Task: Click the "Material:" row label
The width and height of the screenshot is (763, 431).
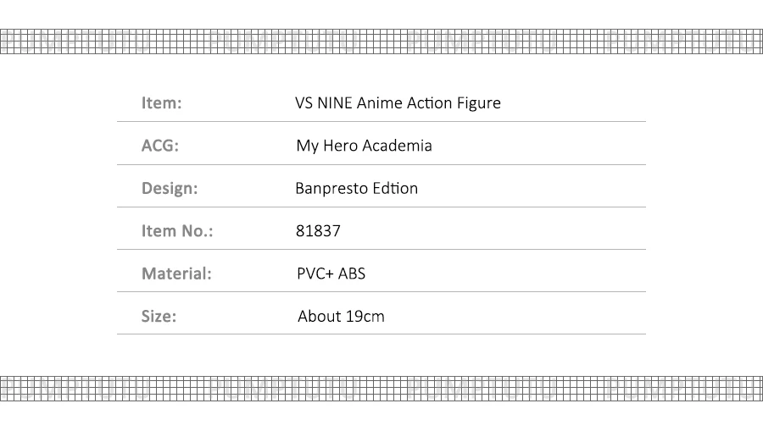Action: 176,274
